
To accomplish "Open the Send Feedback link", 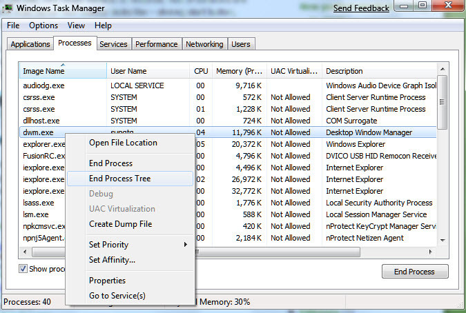I will [x=361, y=8].
